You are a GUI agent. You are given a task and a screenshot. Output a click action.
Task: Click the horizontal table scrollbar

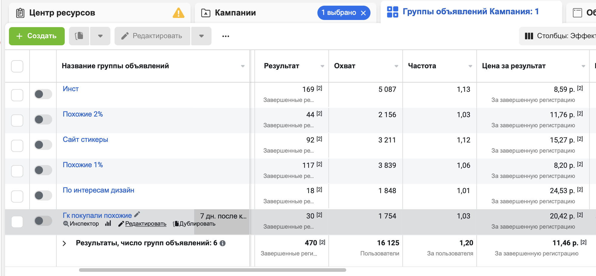(x=212, y=270)
